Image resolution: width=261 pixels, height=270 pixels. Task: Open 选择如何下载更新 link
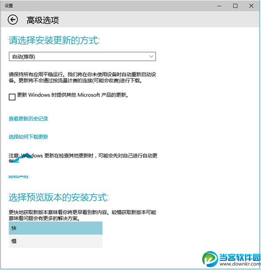point(29,137)
